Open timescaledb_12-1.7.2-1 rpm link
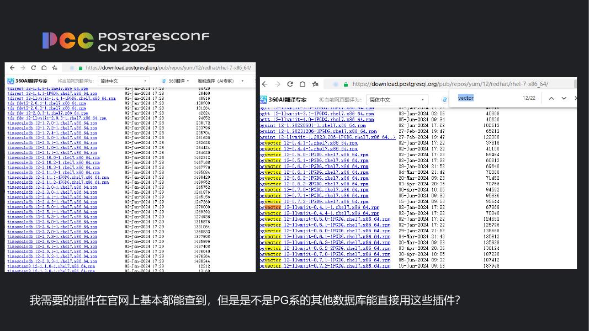589x331 pixels. pos(52,128)
